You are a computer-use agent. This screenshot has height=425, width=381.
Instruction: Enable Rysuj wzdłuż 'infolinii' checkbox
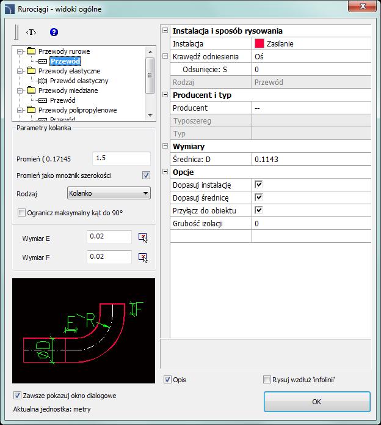click(x=267, y=380)
